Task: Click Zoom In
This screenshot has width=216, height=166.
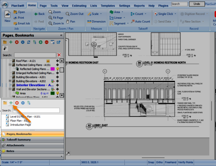Action: (56, 23)
